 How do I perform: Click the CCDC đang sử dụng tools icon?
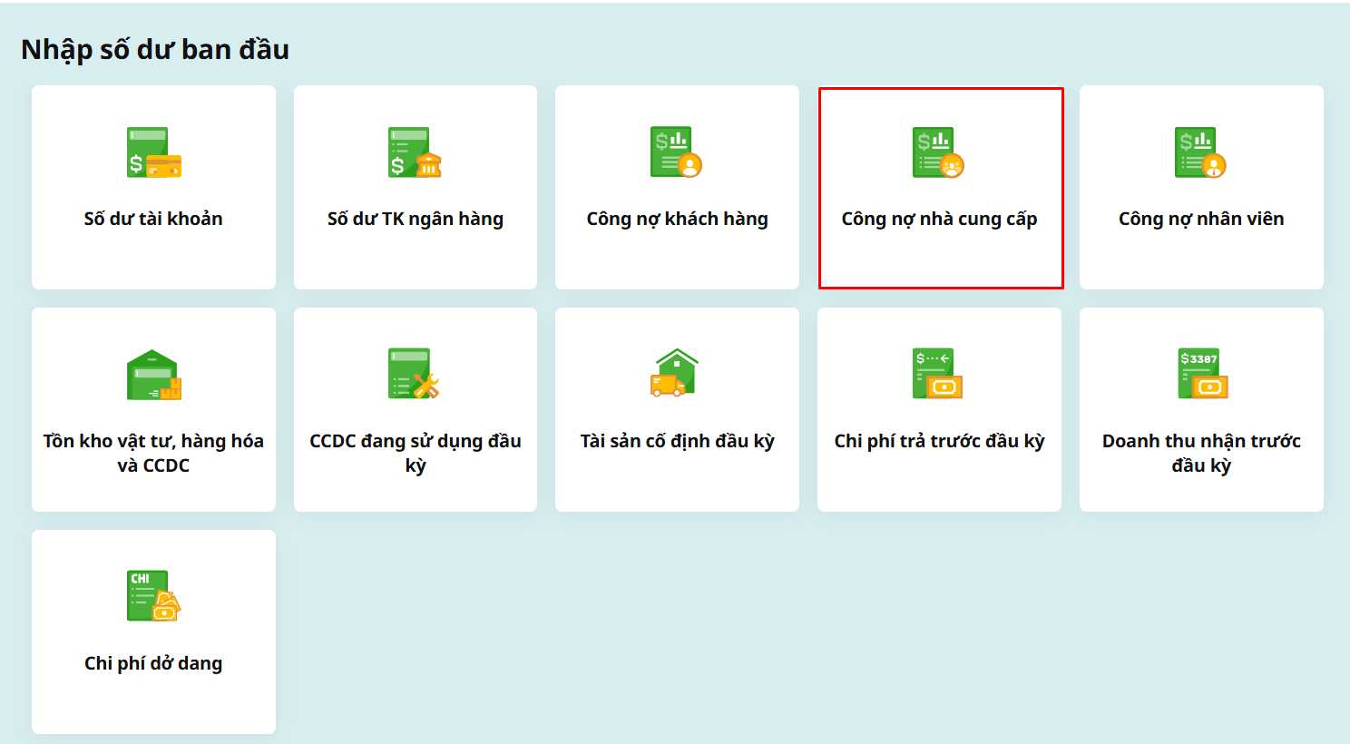click(415, 375)
